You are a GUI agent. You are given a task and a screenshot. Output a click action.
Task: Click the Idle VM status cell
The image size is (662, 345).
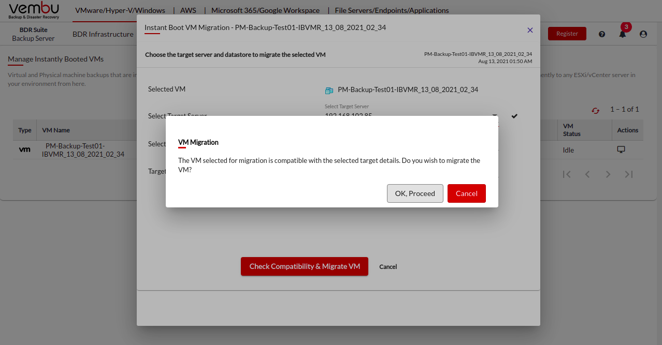pyautogui.click(x=568, y=150)
